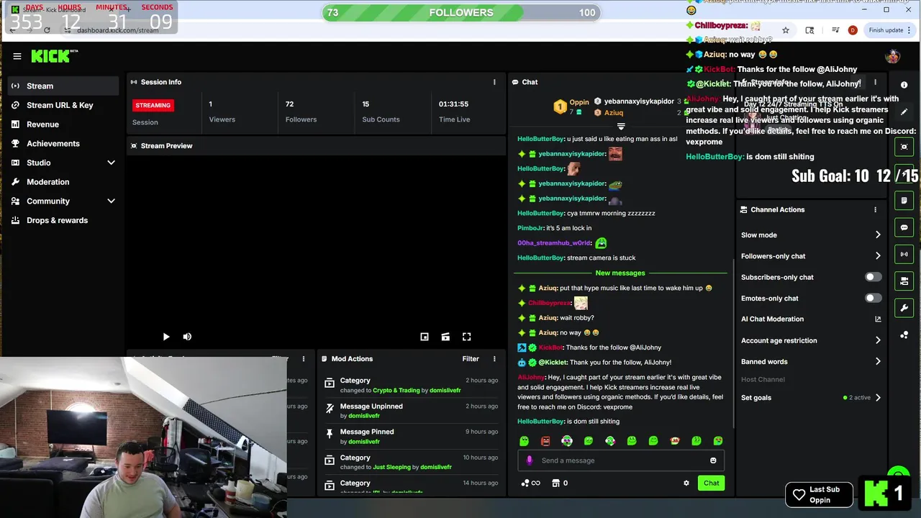Click the info icon in right rail
The height and width of the screenshot is (518, 921).
pos(904,85)
